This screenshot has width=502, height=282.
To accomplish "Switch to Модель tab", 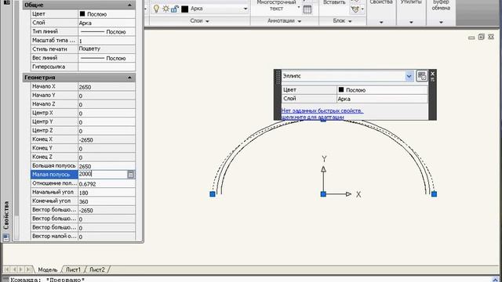I will pyautogui.click(x=47, y=269).
